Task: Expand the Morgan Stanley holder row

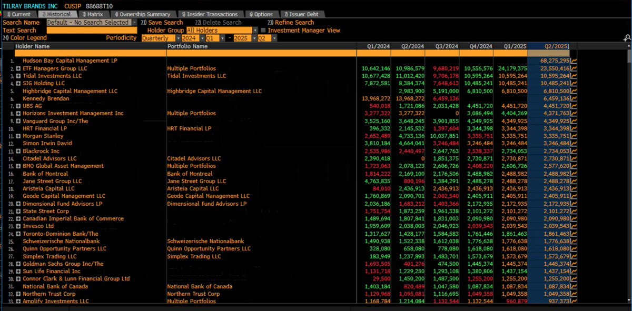Action: point(18,136)
